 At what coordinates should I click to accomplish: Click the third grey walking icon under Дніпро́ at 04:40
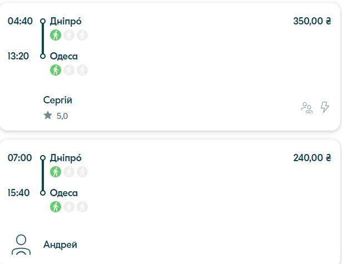coord(82,35)
